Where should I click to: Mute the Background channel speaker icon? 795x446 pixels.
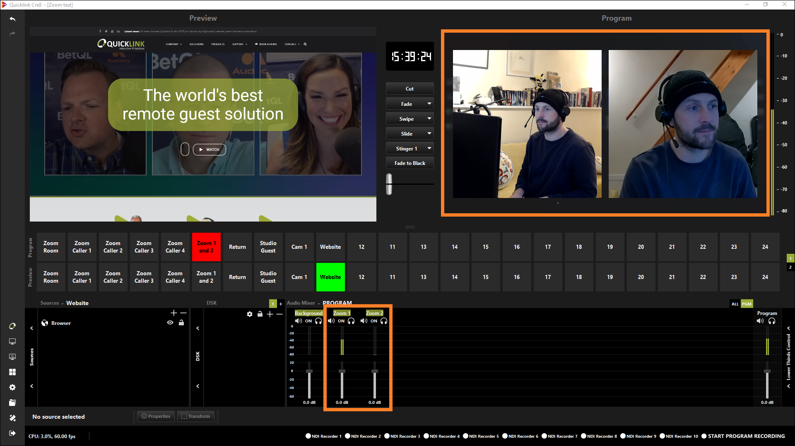298,321
